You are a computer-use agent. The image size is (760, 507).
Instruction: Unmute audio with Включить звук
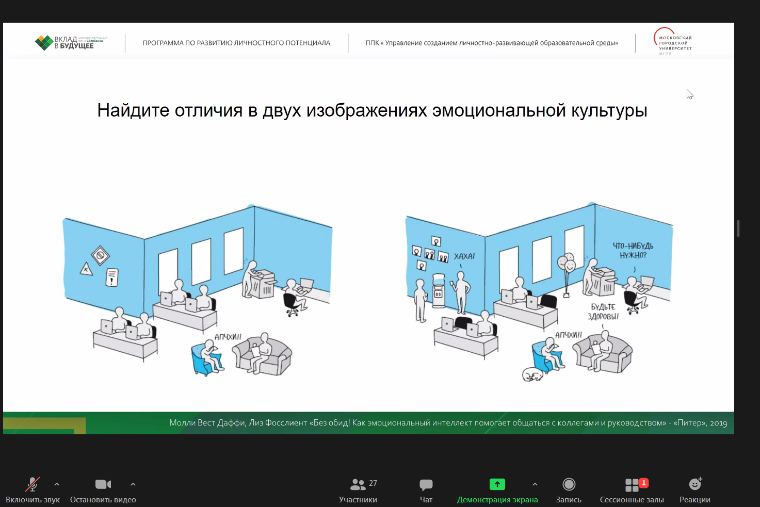pyautogui.click(x=33, y=484)
